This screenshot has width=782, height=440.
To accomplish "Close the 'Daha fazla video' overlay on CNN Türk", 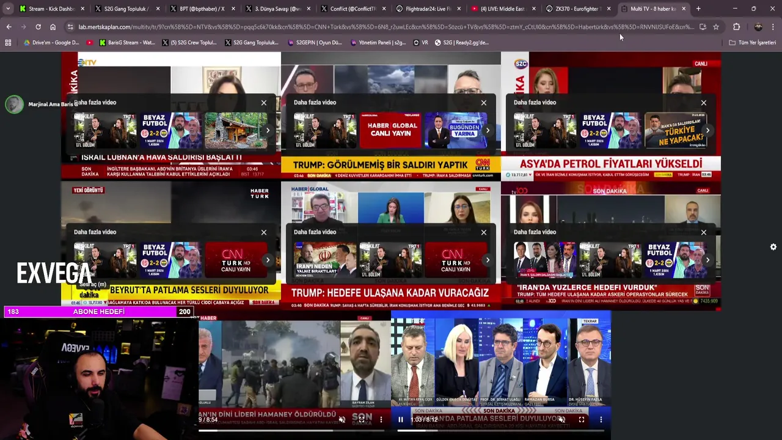I will (484, 103).
